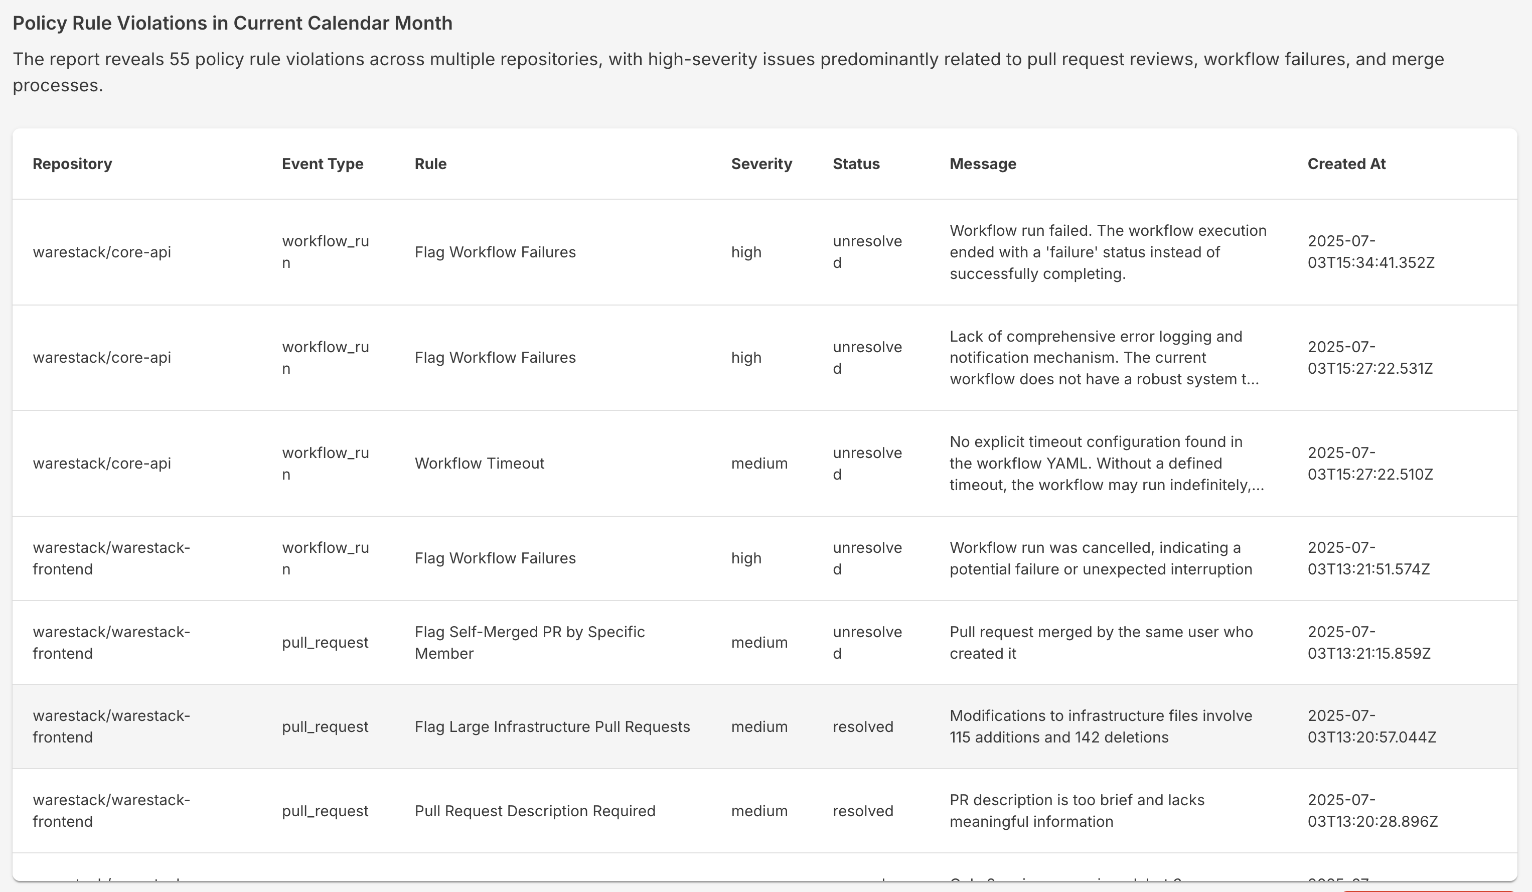Click the Created At column header

(x=1346, y=164)
